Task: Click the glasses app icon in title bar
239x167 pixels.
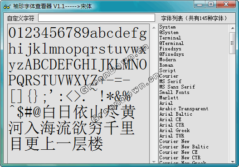Action: pyautogui.click(x=7, y=6)
